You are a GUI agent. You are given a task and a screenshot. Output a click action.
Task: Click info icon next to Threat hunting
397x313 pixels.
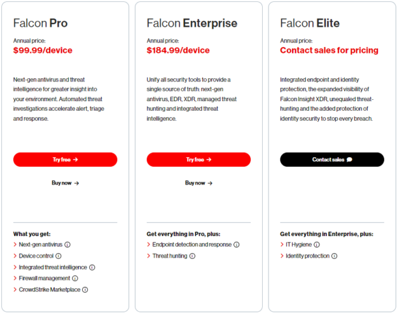192,256
